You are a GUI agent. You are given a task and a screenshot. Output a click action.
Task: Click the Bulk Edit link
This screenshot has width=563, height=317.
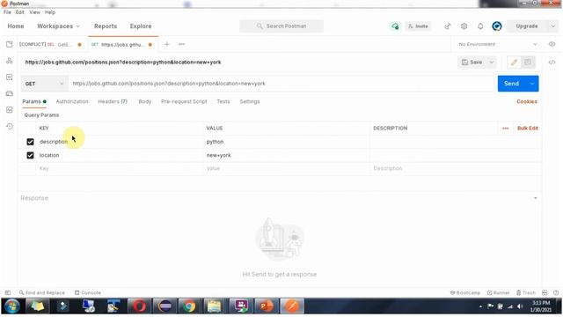coord(528,129)
